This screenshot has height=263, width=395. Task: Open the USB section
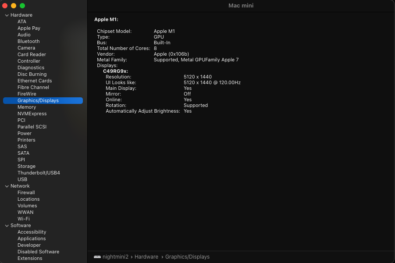tap(22, 179)
